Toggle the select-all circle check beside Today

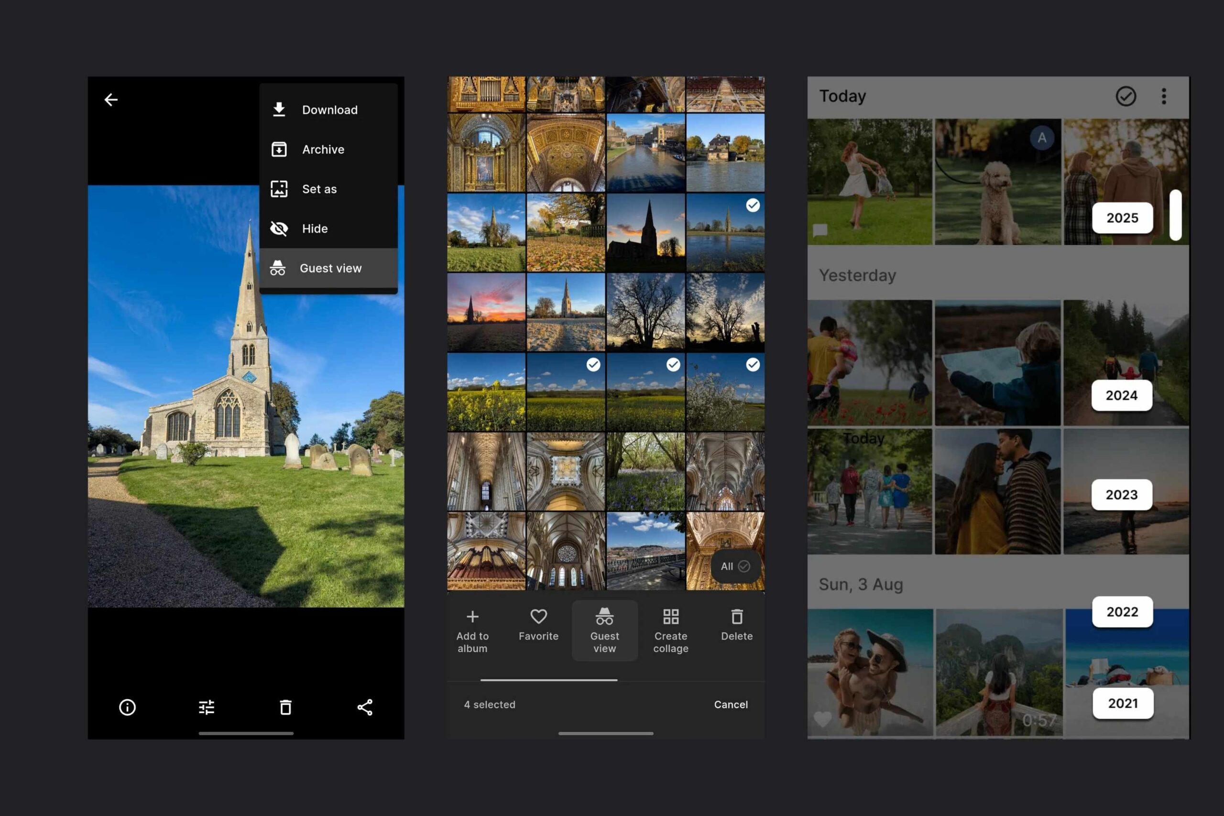tap(1126, 96)
